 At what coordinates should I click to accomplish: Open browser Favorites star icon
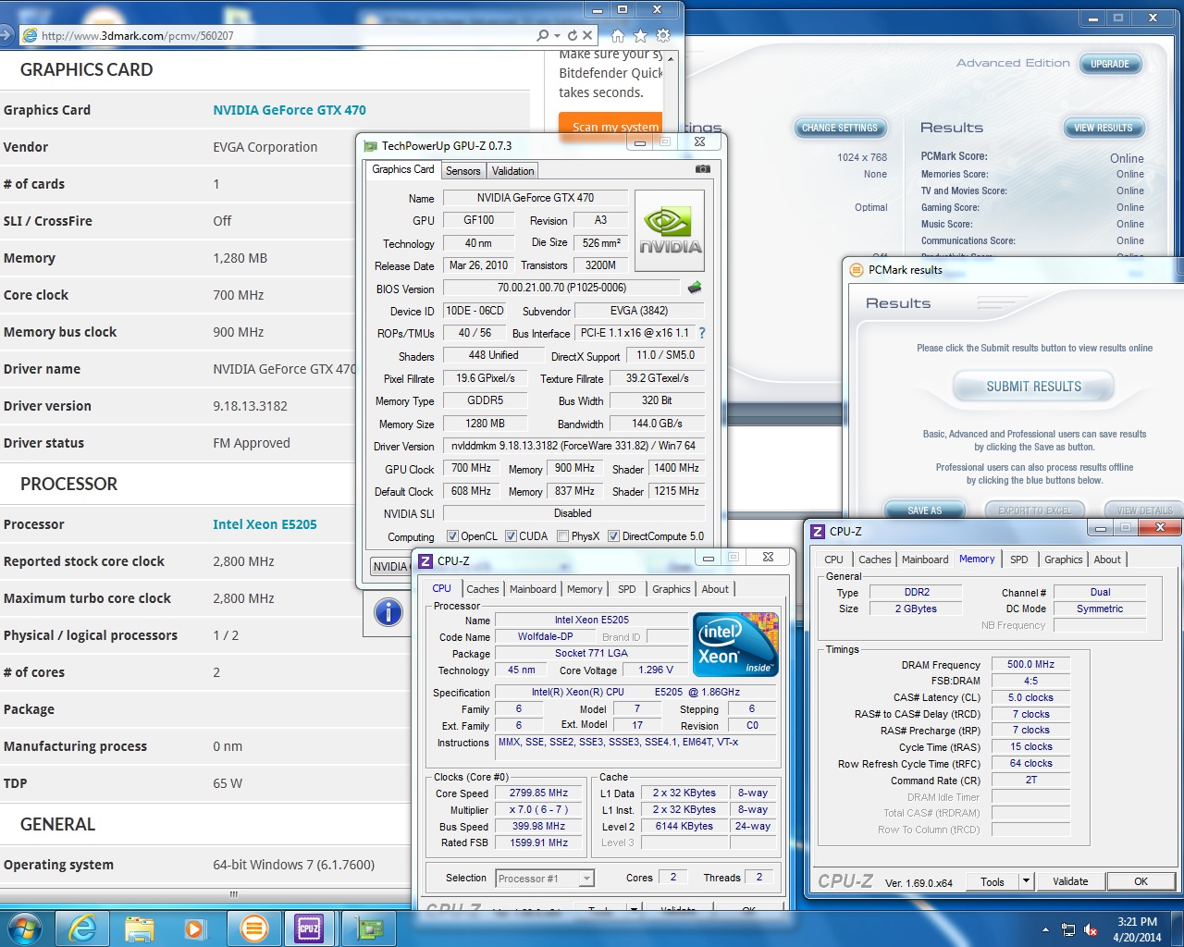(640, 35)
